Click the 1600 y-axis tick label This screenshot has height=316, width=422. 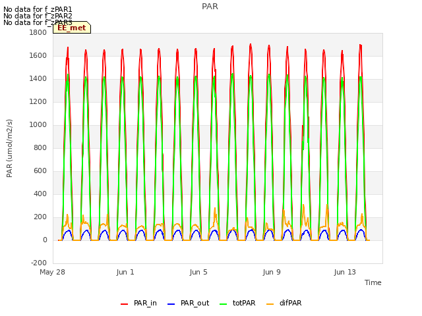point(38,55)
